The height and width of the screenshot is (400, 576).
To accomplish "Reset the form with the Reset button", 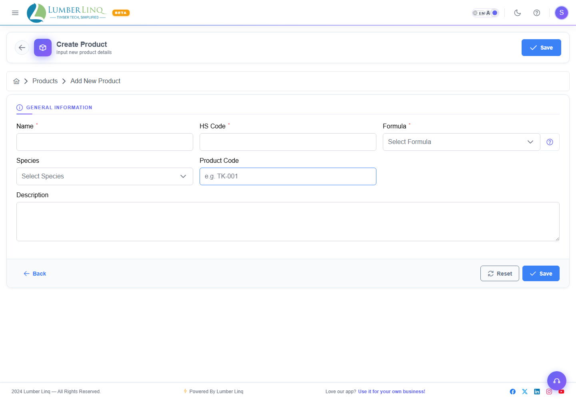I will tap(500, 274).
